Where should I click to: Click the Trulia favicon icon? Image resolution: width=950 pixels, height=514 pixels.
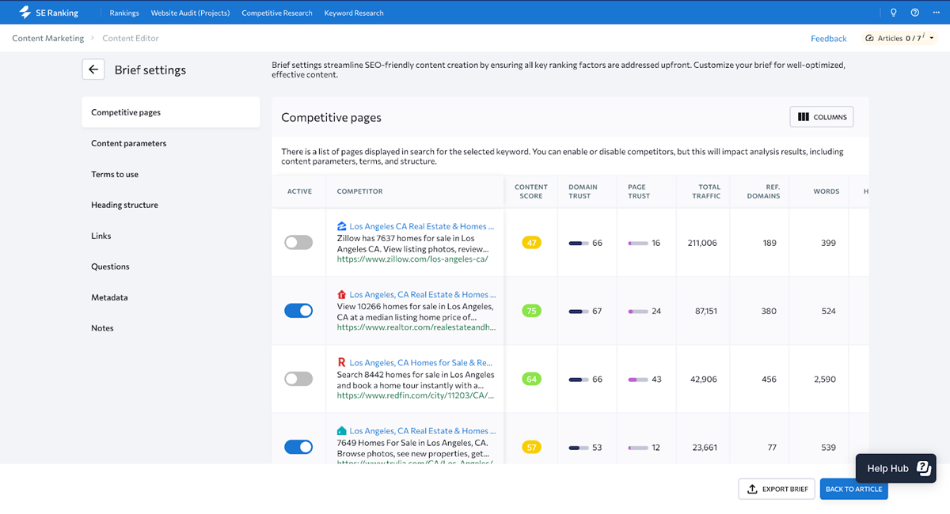pos(342,431)
